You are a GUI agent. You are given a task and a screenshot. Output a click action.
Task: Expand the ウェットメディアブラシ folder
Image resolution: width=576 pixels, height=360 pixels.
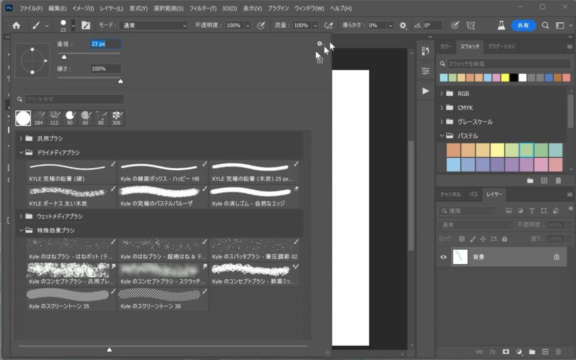pos(21,217)
